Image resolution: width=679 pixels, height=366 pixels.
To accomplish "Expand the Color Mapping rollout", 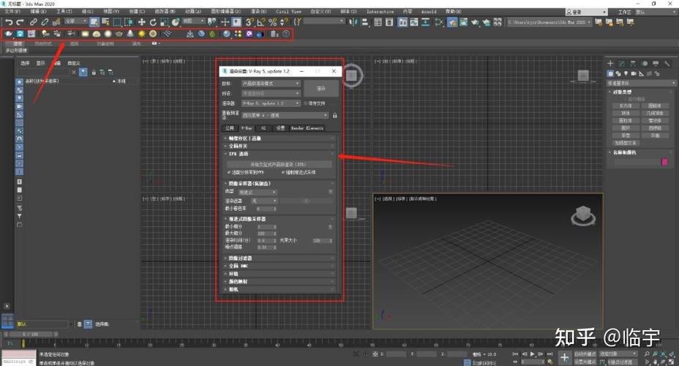I will (280, 282).
